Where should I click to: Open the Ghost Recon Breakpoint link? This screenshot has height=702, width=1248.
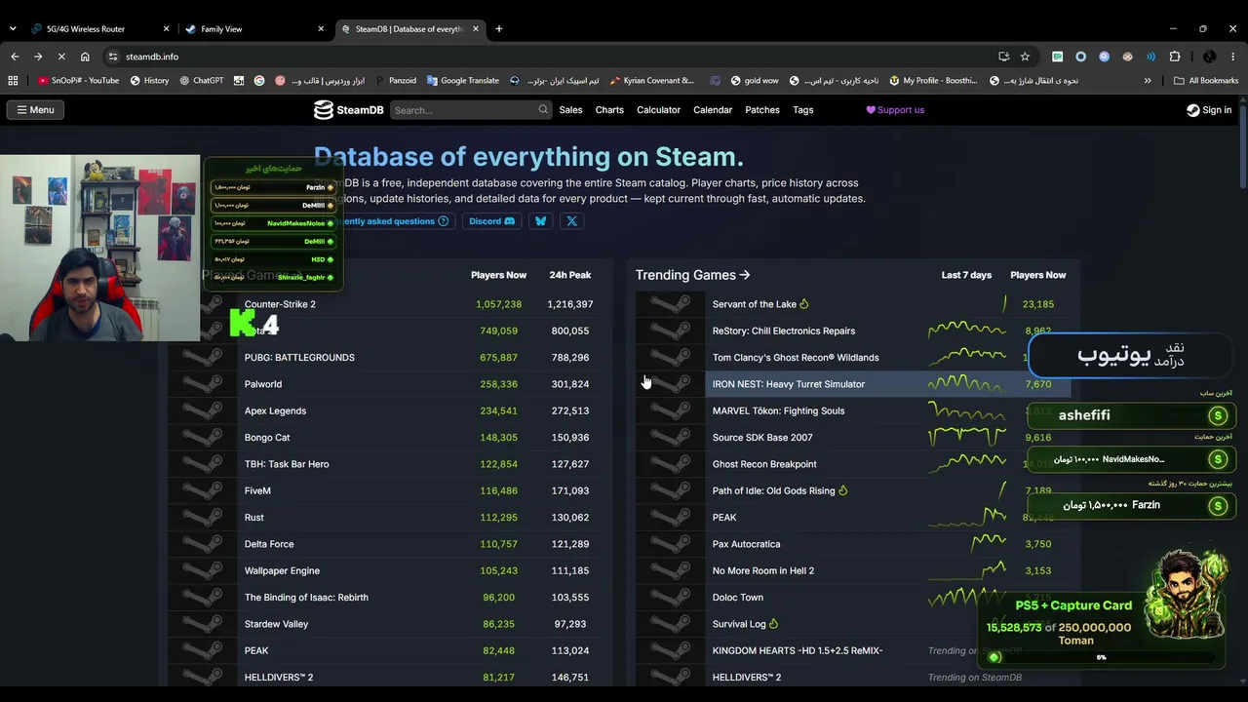tap(764, 464)
